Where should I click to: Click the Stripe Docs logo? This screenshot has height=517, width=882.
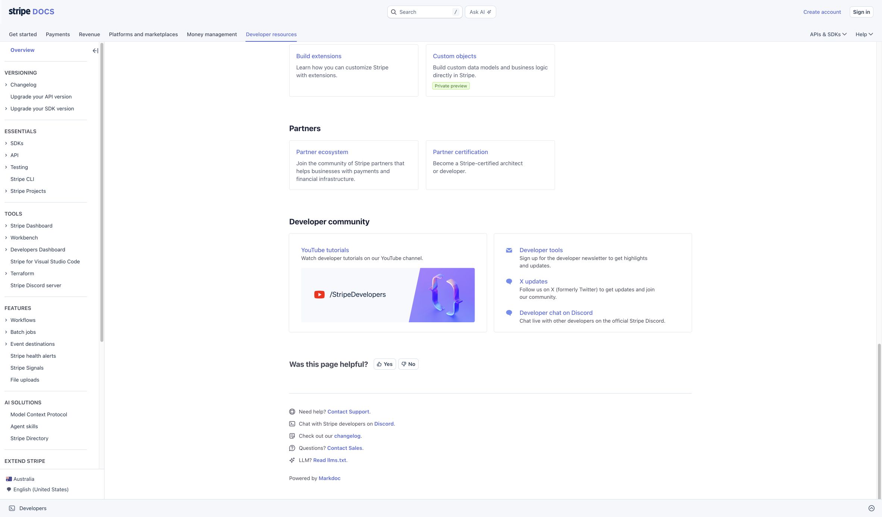tap(31, 12)
